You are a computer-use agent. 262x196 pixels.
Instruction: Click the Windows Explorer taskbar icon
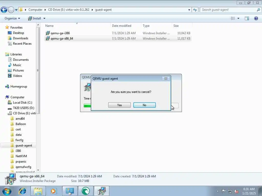click(x=38, y=191)
